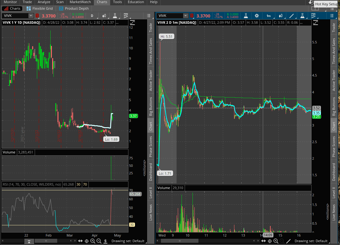The height and width of the screenshot is (245, 340).
Task: Click right chart's horizontal scrollbar thumb
Action: pos(180,241)
